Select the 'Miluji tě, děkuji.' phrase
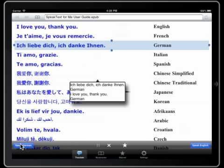The image size is (224, 168). coord(35,139)
